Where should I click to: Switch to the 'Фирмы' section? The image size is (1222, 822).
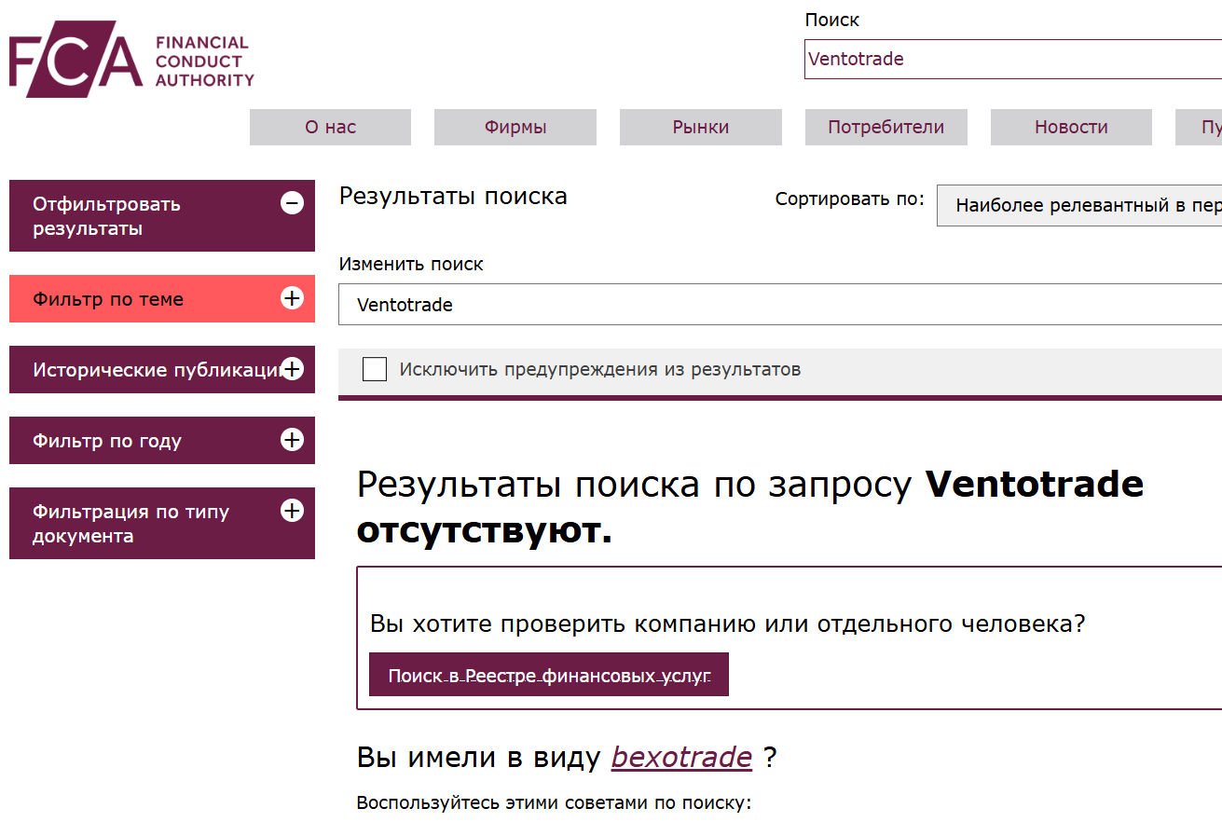(515, 127)
